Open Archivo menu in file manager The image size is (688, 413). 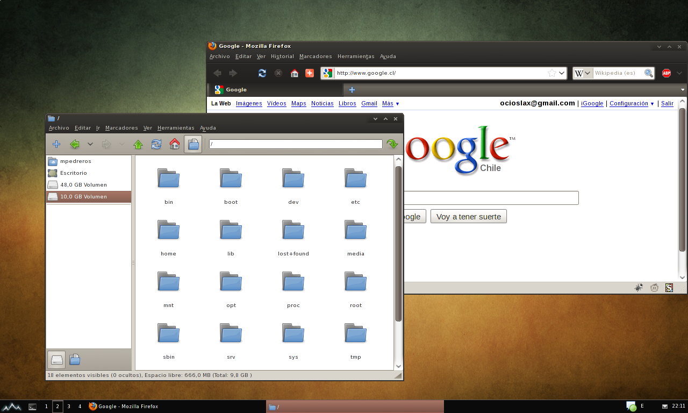[59, 128]
